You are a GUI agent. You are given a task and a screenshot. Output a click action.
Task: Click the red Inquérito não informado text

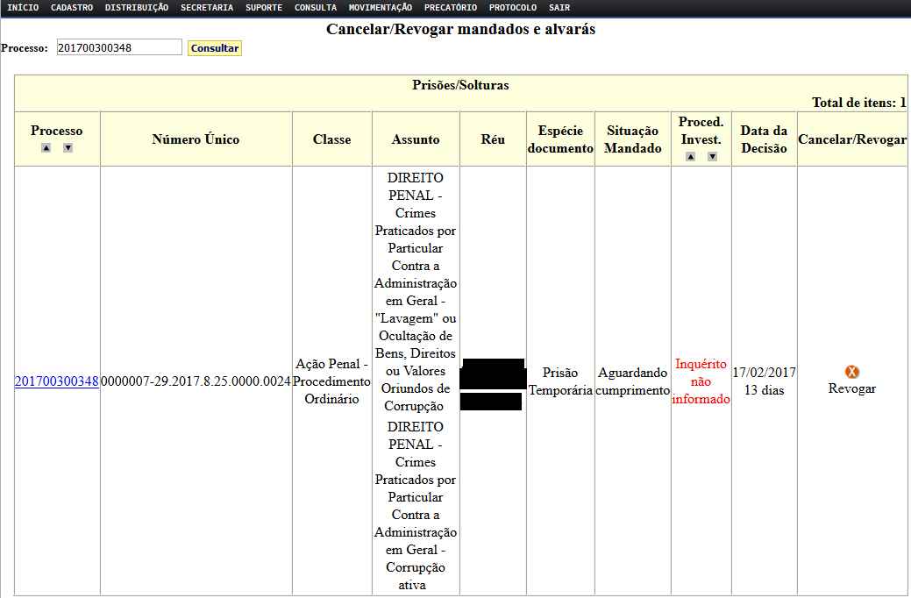click(701, 381)
